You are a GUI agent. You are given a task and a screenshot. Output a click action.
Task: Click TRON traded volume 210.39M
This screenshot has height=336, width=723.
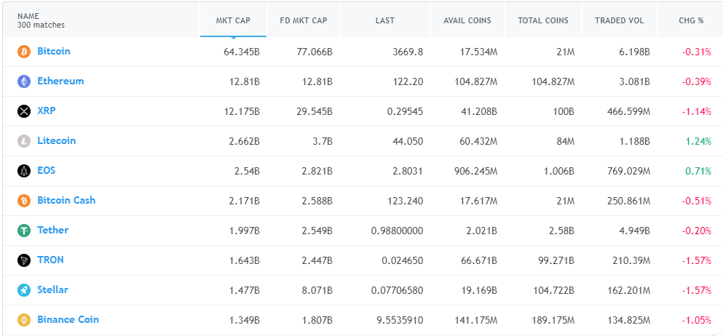coord(631,261)
